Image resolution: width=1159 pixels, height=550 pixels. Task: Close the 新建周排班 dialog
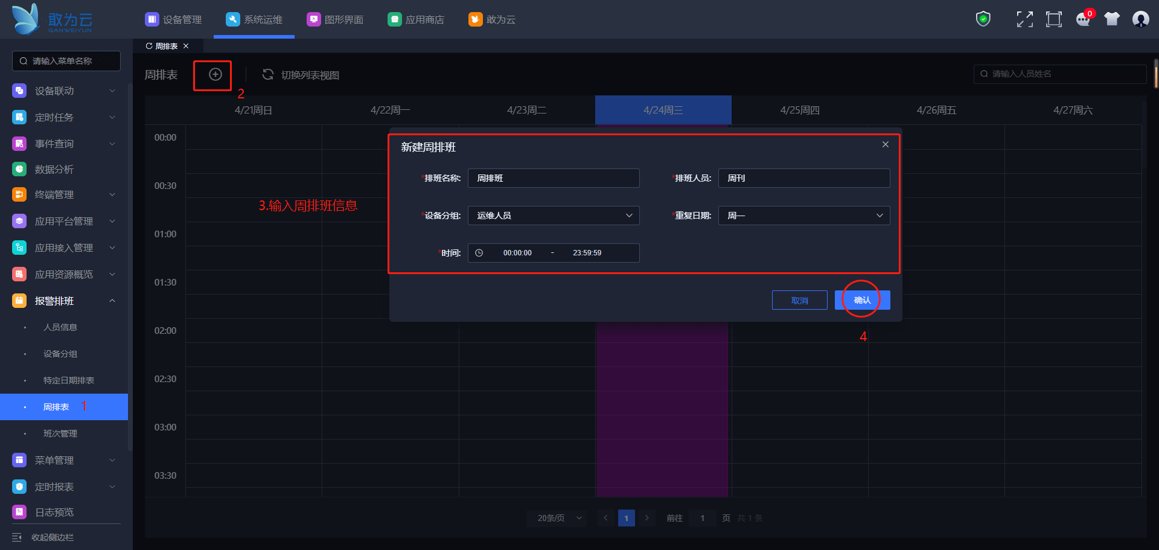pyautogui.click(x=885, y=144)
